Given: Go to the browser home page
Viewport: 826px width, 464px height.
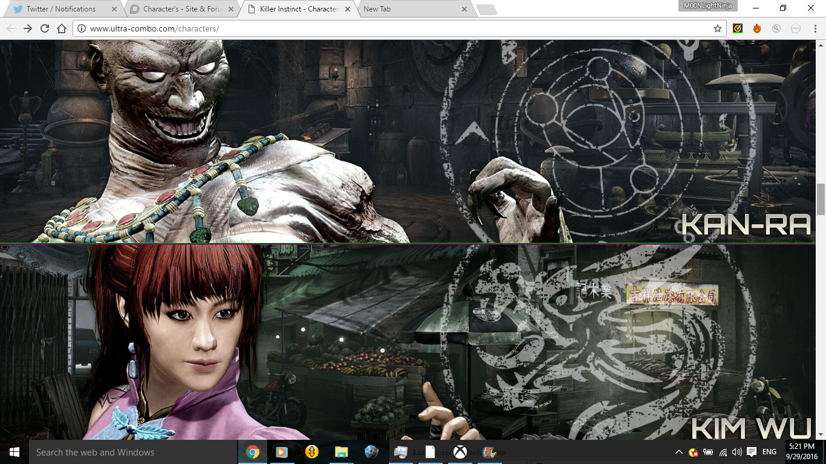Looking at the screenshot, I should 62,28.
